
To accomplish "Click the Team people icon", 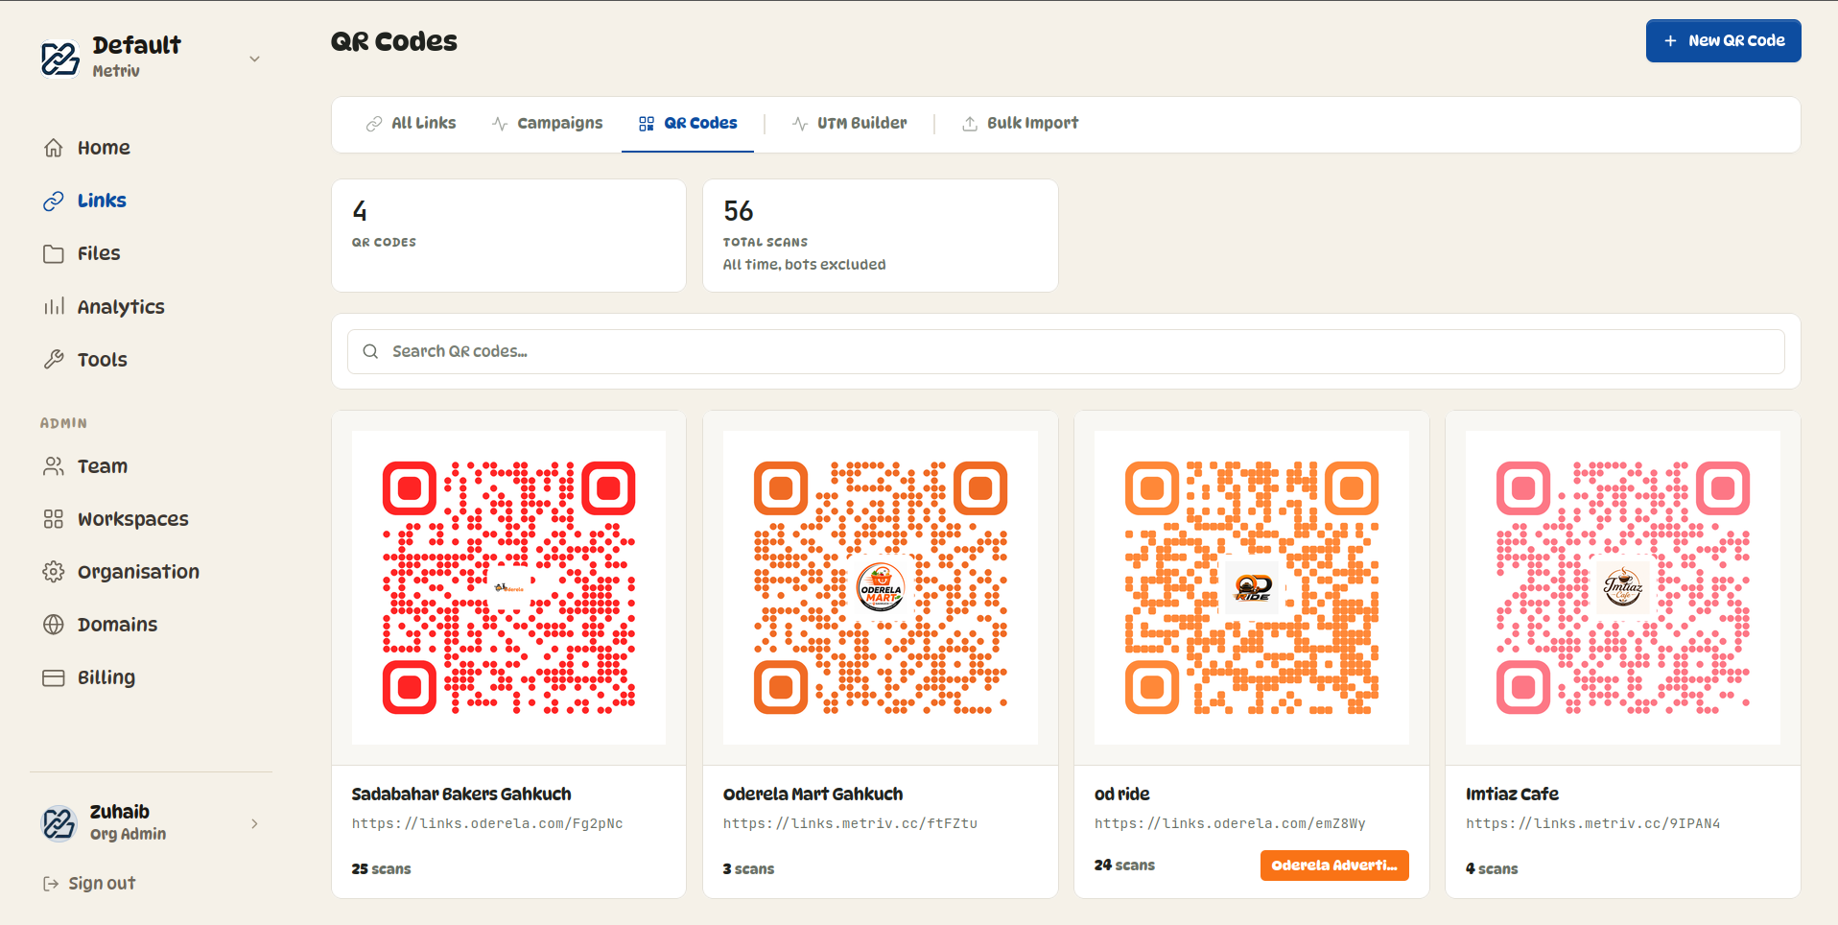I will click(54, 466).
